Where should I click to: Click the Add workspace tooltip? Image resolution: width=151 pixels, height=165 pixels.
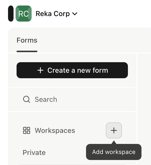pos(114,152)
